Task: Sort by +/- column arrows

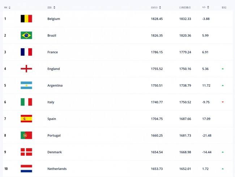Action: 208,7
